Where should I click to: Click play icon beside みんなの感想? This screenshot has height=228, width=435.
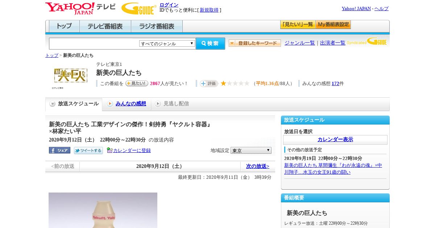[110, 104]
